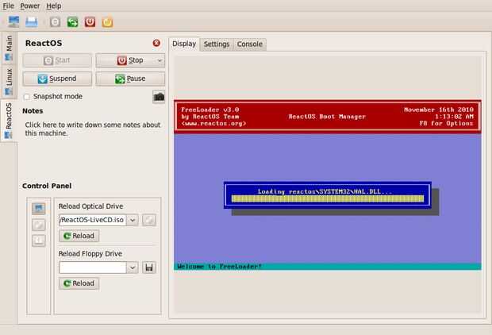Open the Help menu
This screenshot has height=335, width=492.
(54, 6)
